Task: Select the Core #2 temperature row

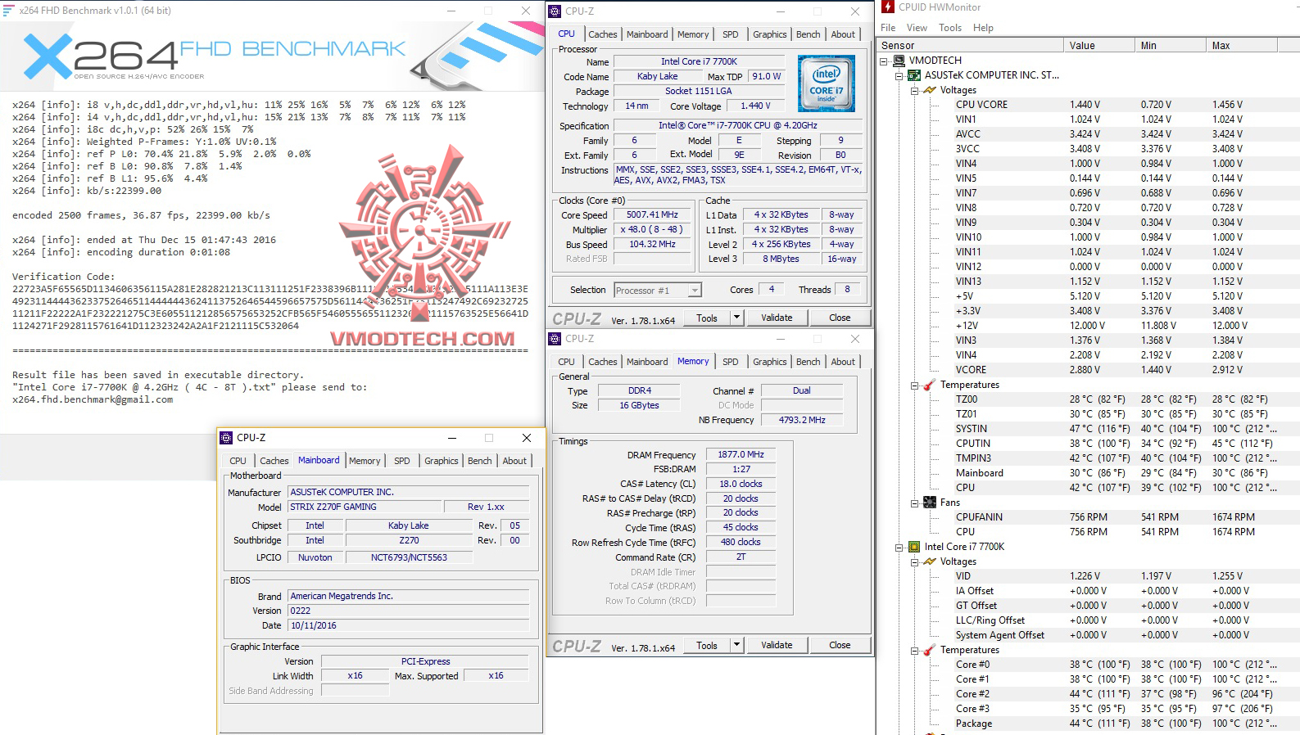Action: (x=1089, y=694)
